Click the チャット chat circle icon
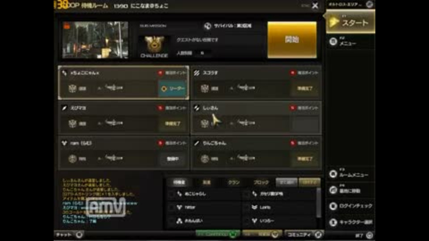This screenshot has width=429, height=241. tap(79, 234)
